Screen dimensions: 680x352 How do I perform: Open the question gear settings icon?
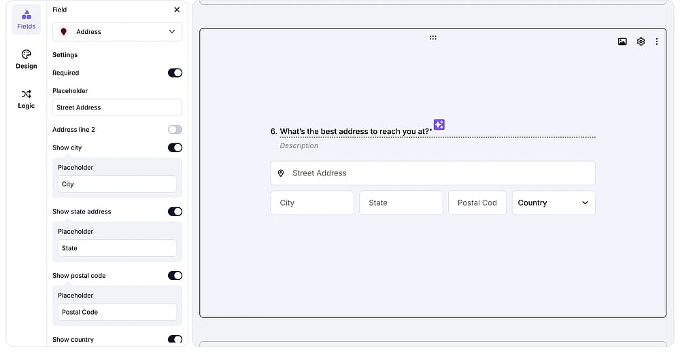pos(641,41)
